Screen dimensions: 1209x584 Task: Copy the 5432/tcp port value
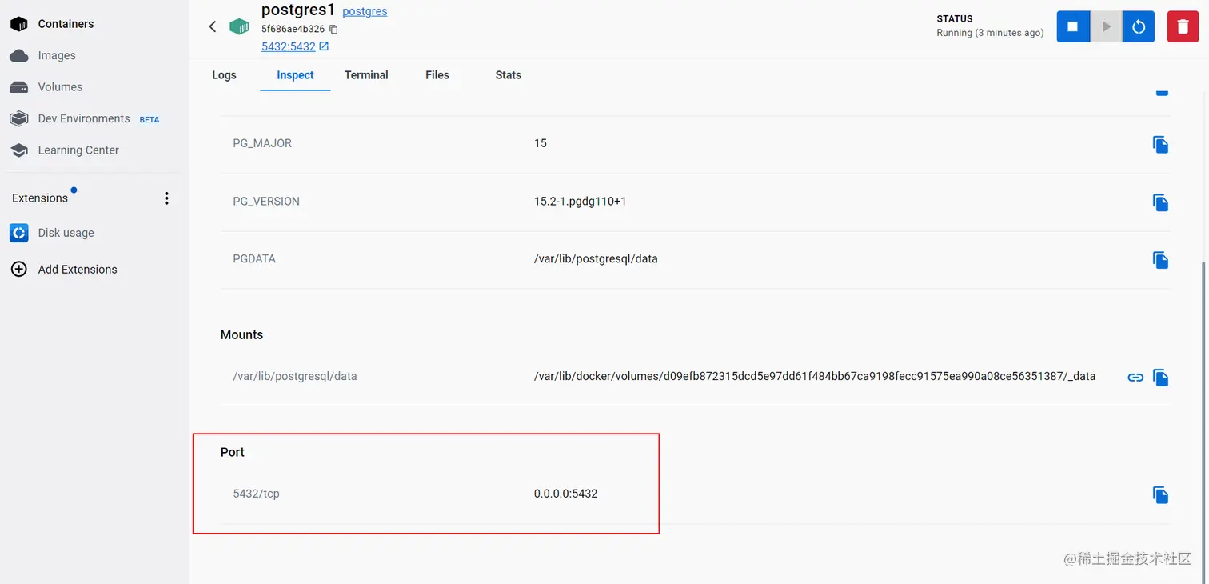tap(1160, 494)
